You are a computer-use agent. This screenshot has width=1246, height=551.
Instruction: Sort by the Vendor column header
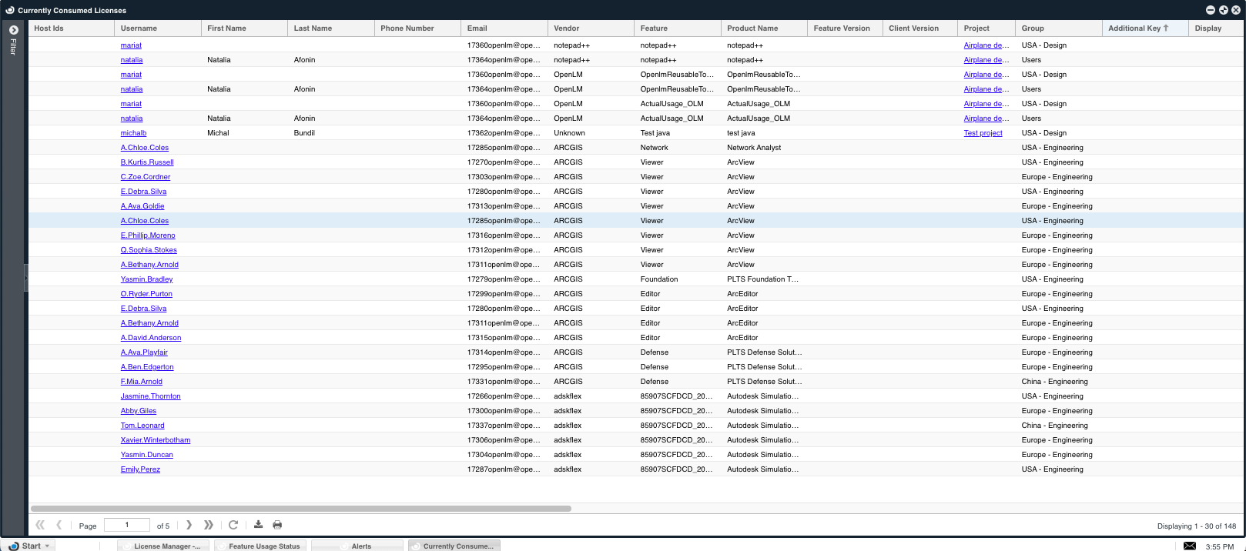click(x=566, y=28)
